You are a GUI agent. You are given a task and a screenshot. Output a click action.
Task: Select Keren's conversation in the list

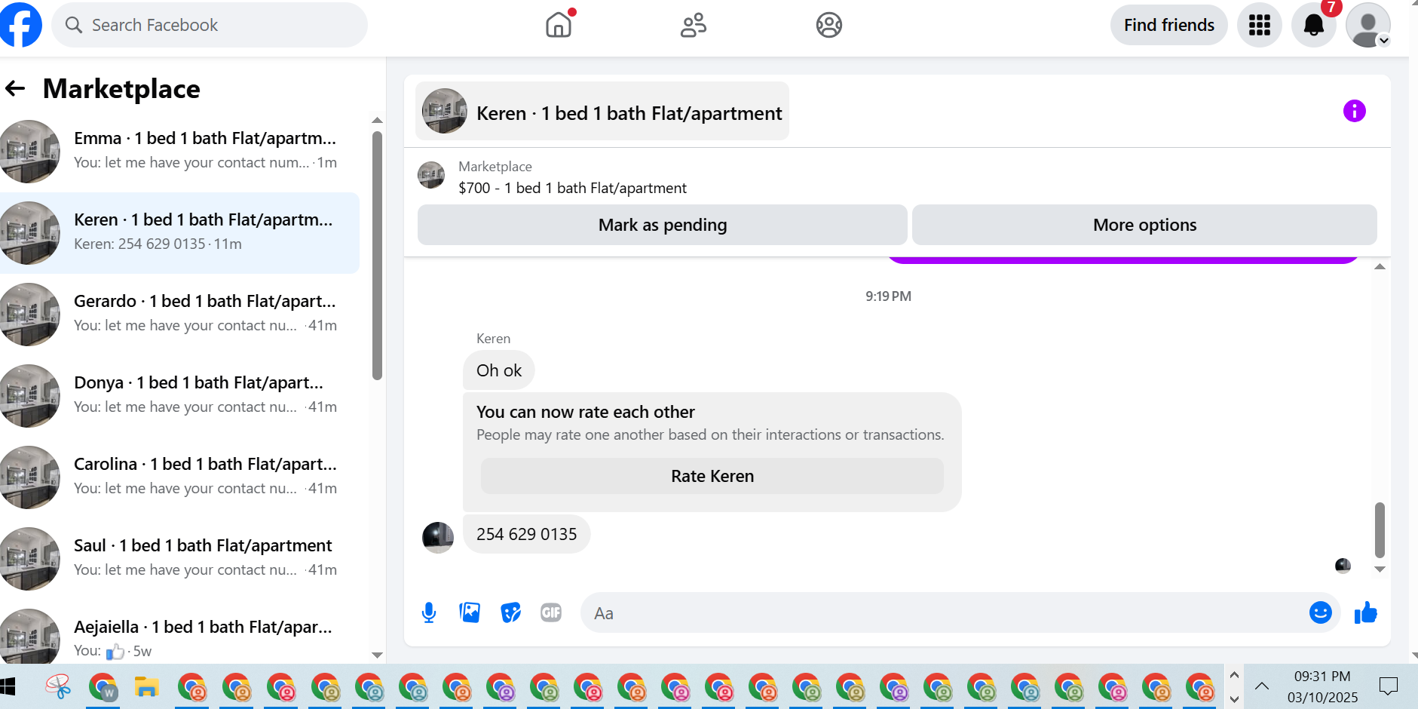pyautogui.click(x=179, y=232)
